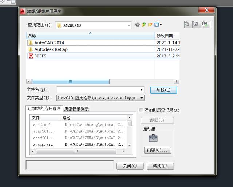Click the file list horizontal scrollbar thumb
Image resolution: width=233 pixels, height=187 pixels.
click(71, 81)
